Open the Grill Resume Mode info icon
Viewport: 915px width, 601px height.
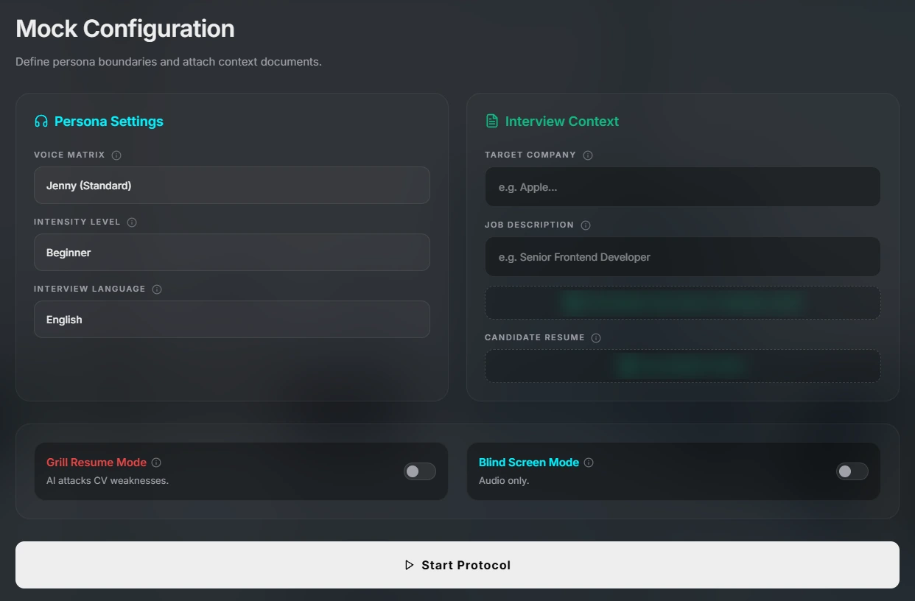pos(156,463)
